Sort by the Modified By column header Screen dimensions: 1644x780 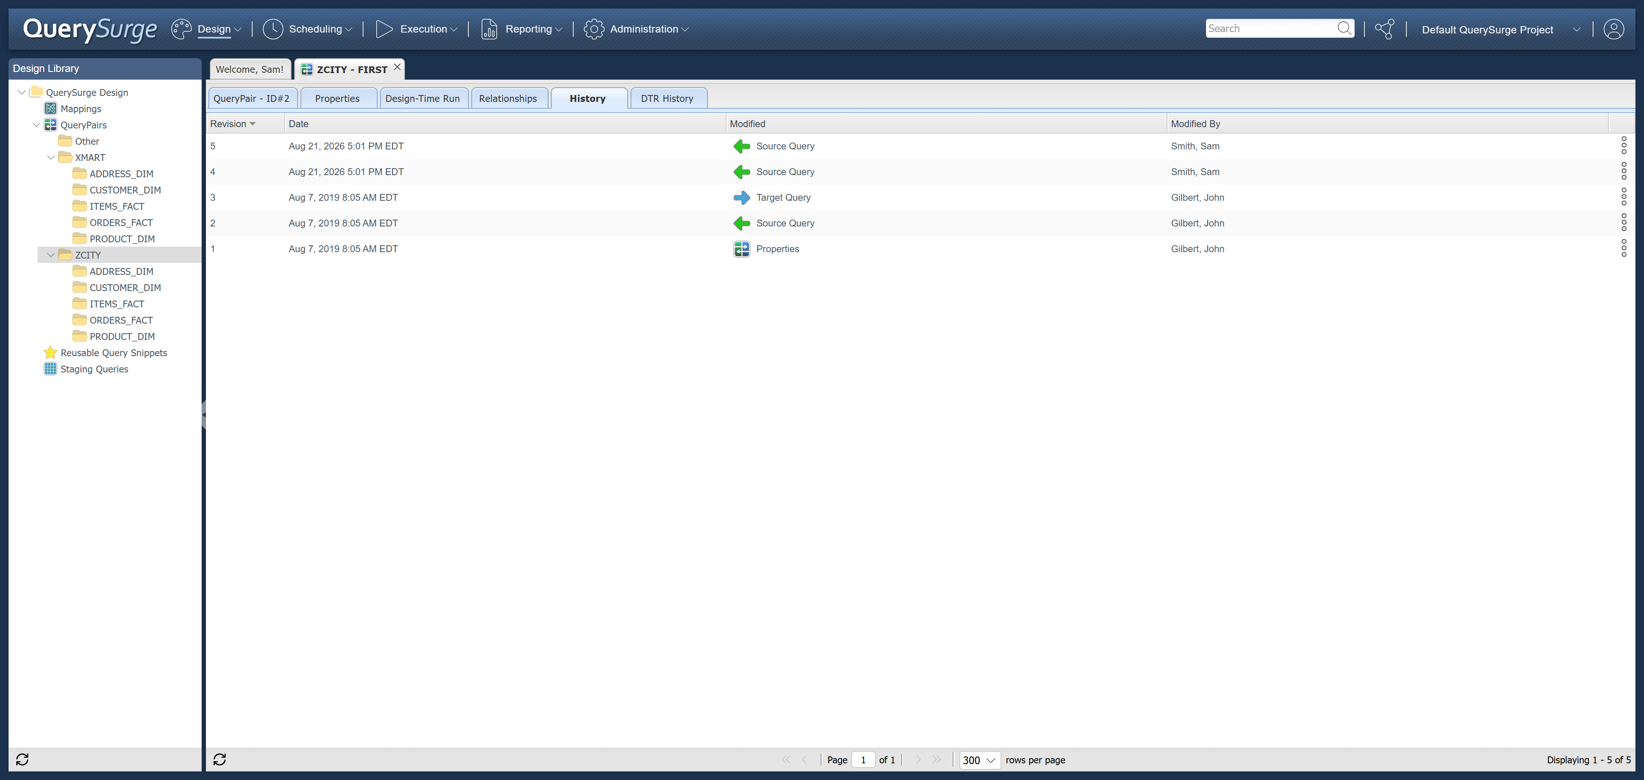tap(1388, 124)
